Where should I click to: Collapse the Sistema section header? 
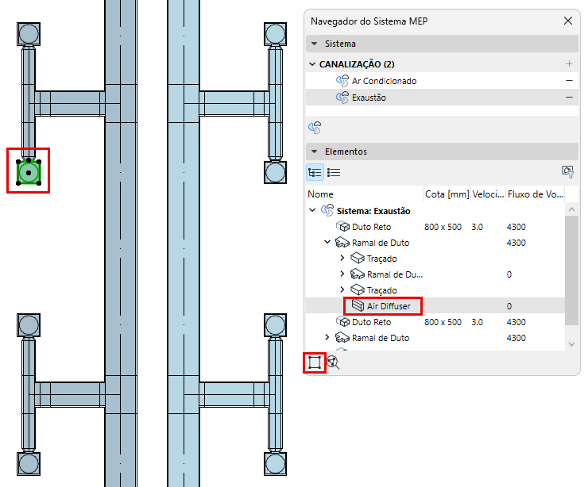315,44
